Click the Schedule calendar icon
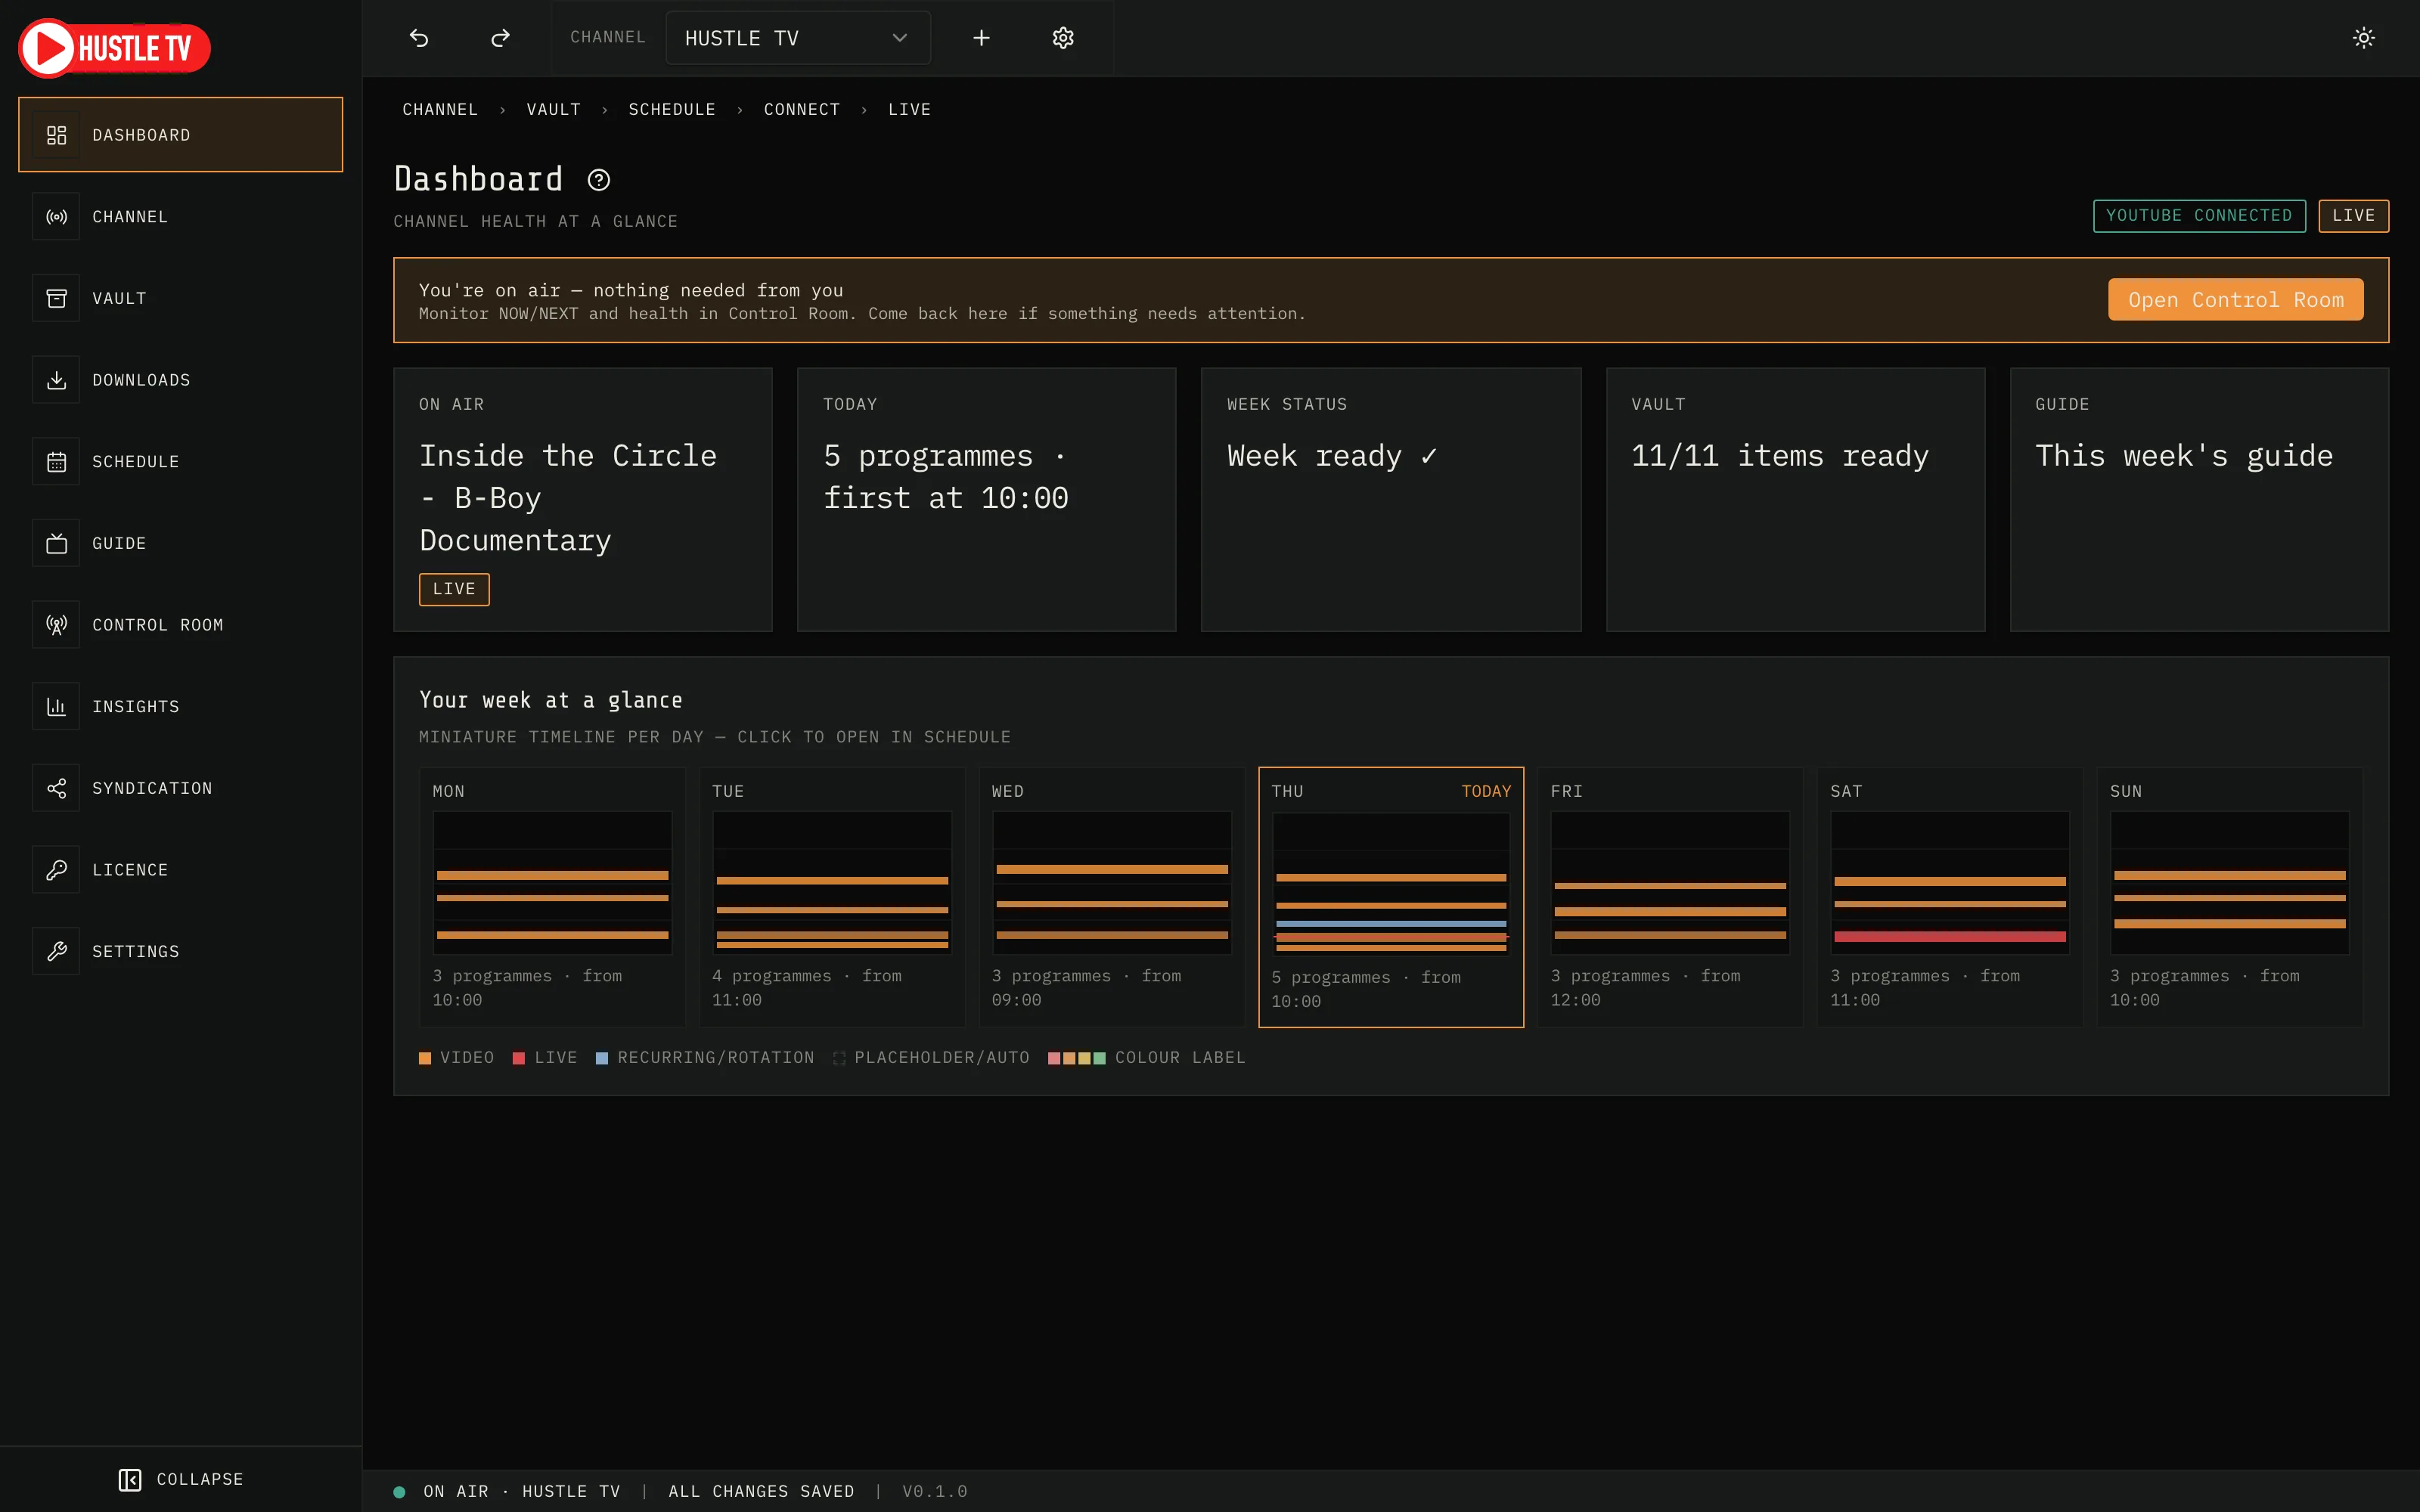Screen dimensions: 2420x1512 click(x=56, y=462)
